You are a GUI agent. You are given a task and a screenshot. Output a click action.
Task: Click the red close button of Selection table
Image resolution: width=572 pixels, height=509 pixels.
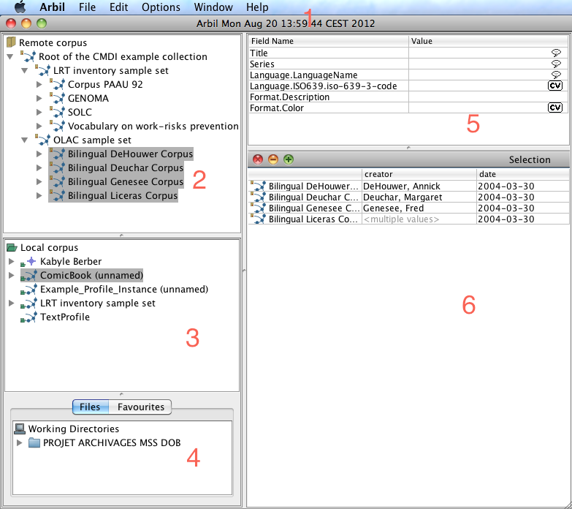pos(258,159)
